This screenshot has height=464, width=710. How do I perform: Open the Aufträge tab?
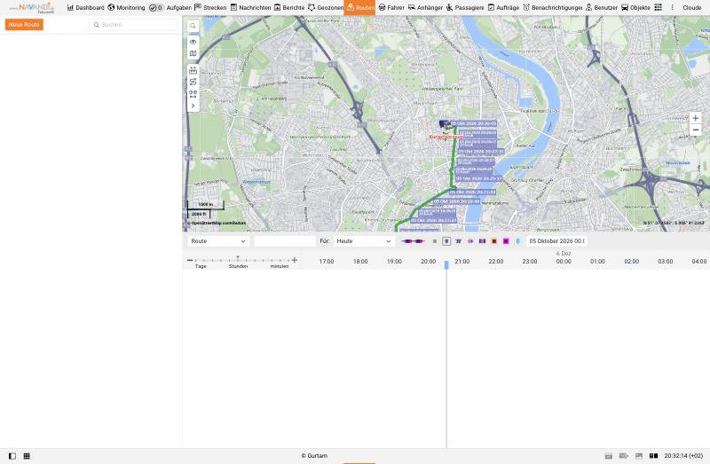[x=503, y=8]
